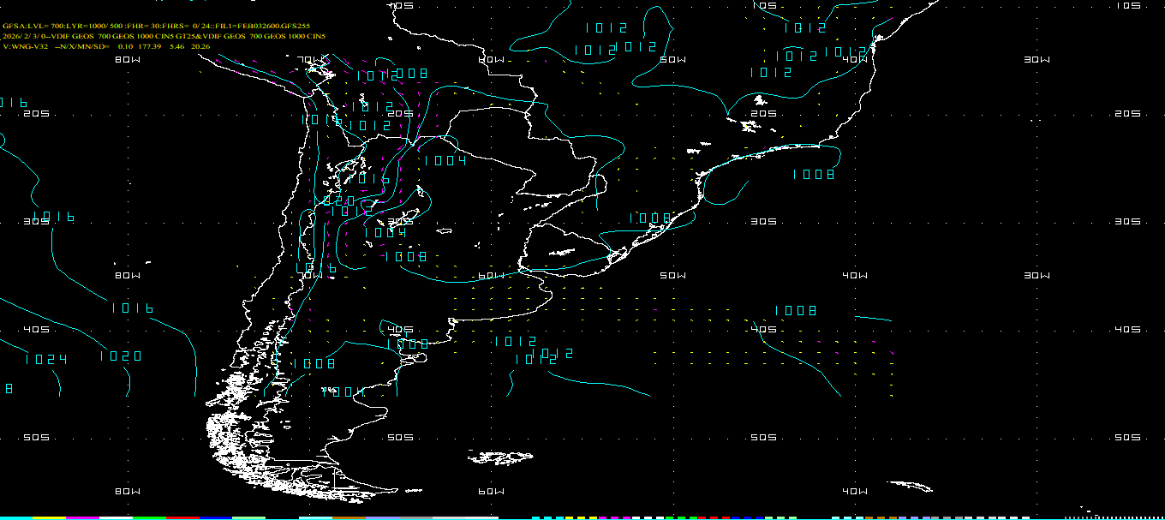Pick the wide red segment in color bar
This screenshot has height=520, width=1165.
[x=182, y=517]
